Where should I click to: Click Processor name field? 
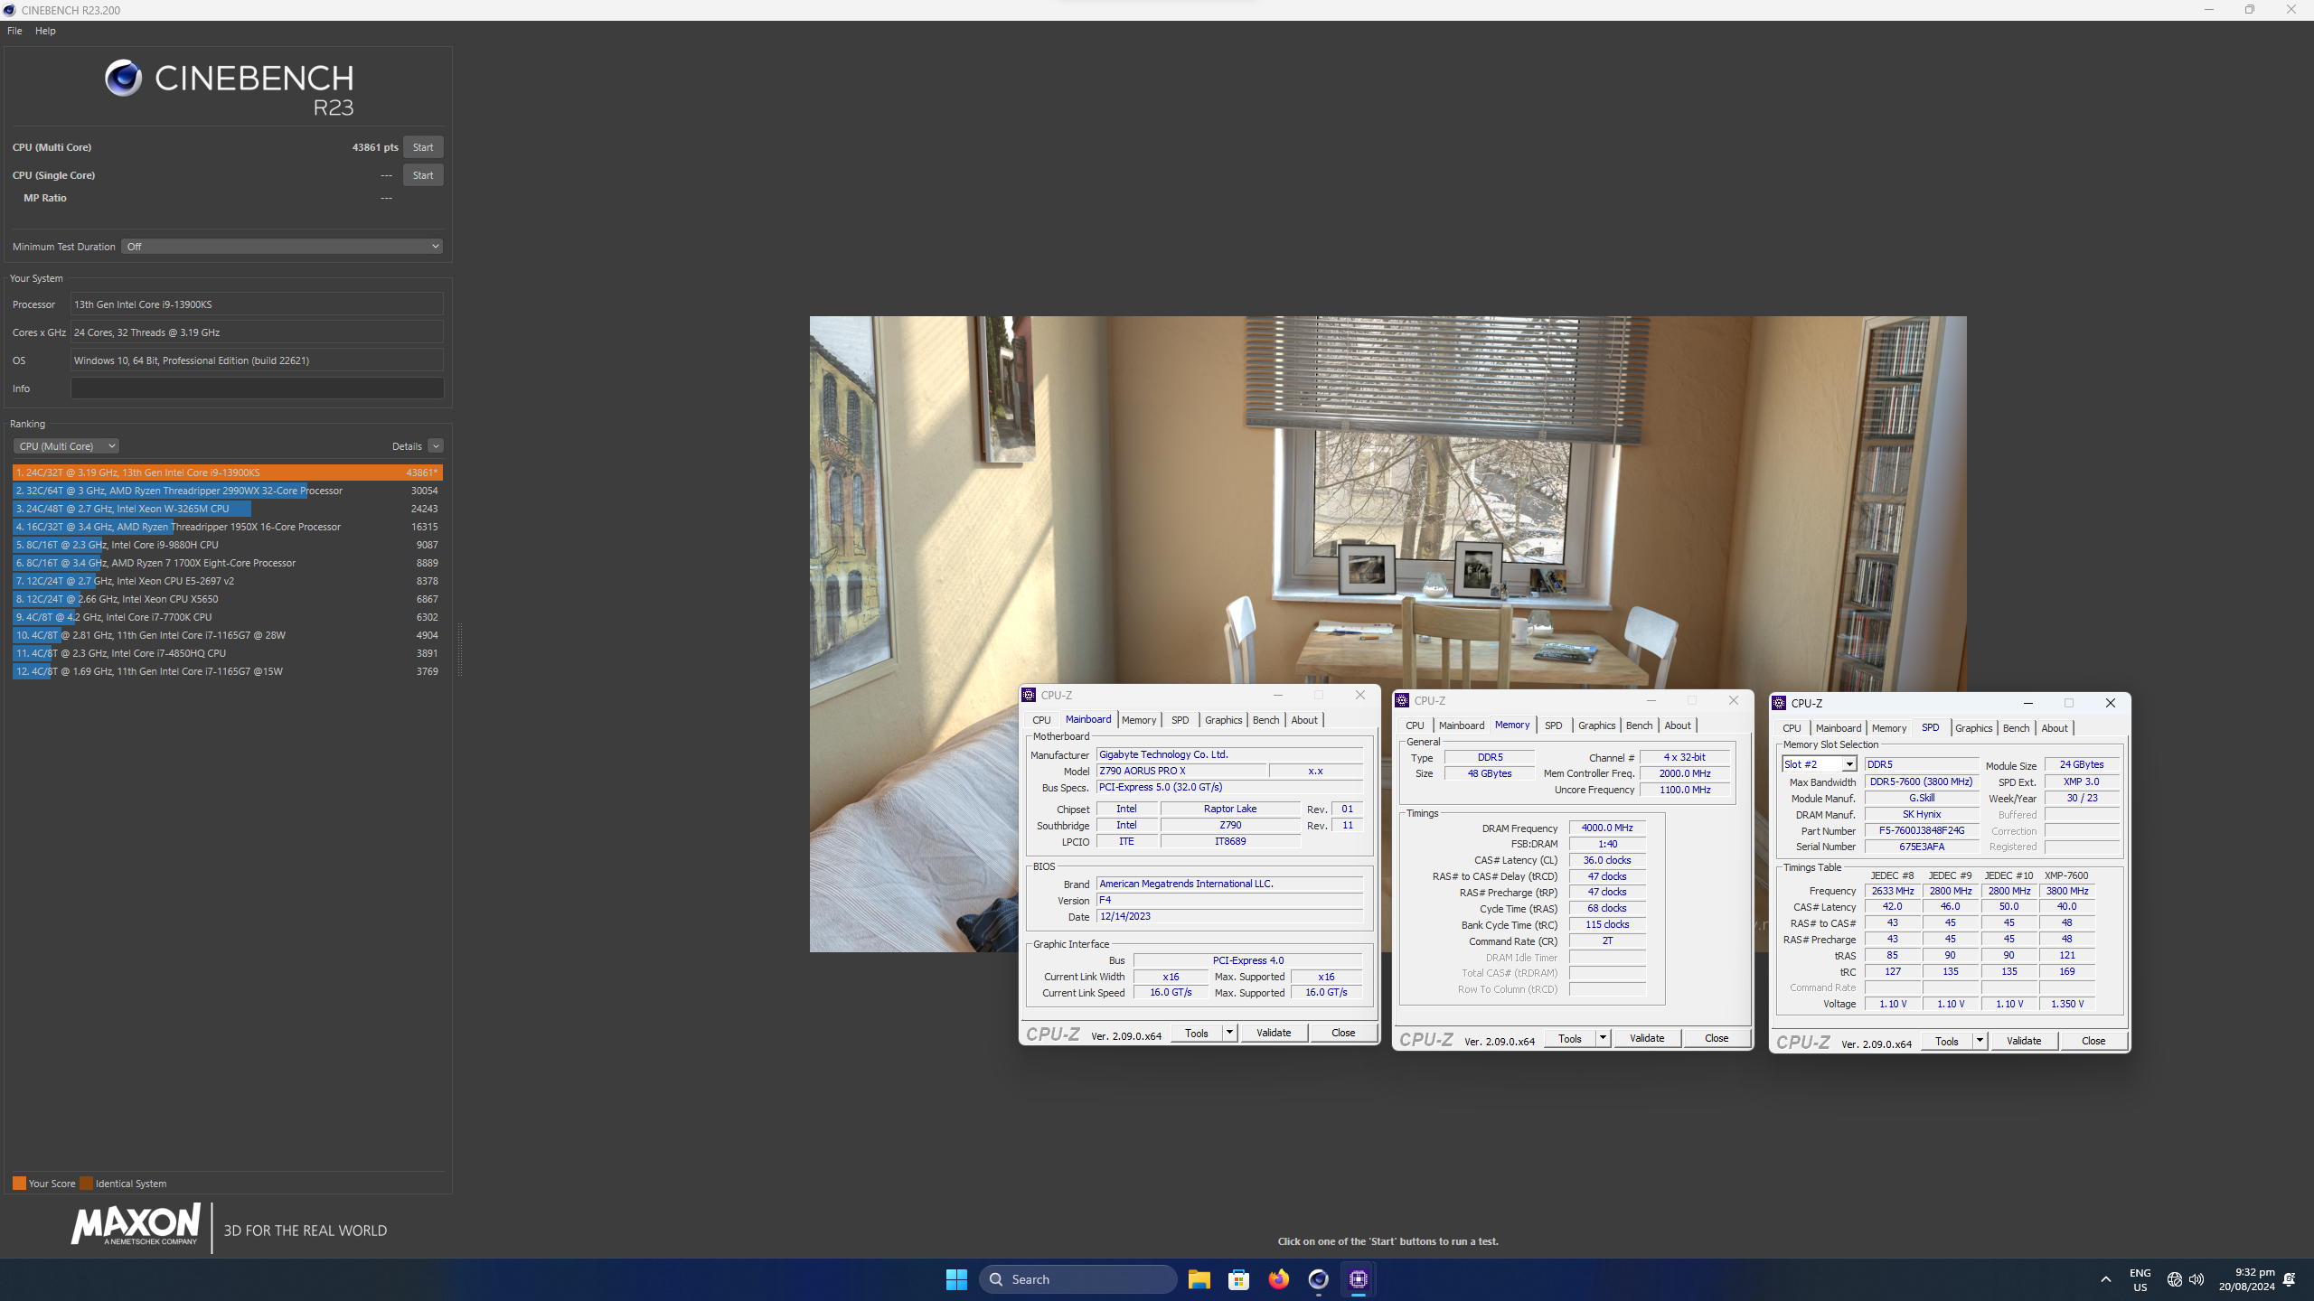click(x=257, y=304)
